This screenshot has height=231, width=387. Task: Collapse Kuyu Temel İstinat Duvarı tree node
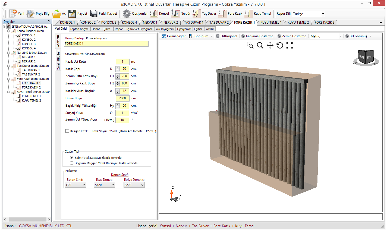pyautogui.click(x=9, y=92)
